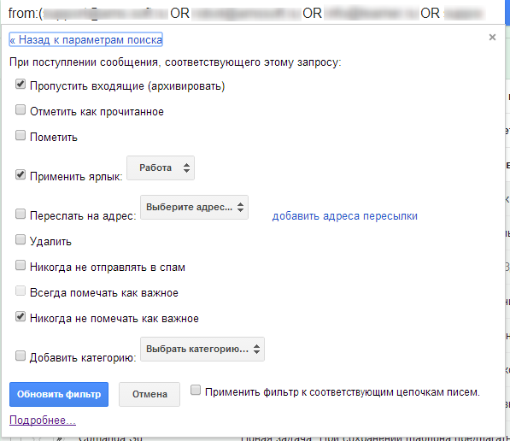Image resolution: width=510 pixels, height=441 pixels.
Task: Close the filter dialog with X icon
Action: click(492, 38)
